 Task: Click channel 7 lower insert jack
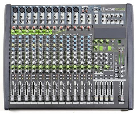55,21
